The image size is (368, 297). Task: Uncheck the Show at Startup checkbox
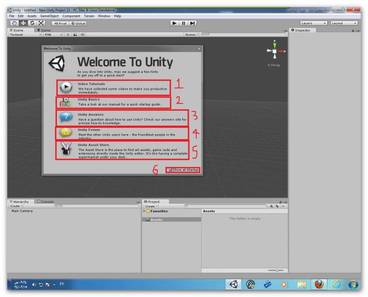coord(170,170)
